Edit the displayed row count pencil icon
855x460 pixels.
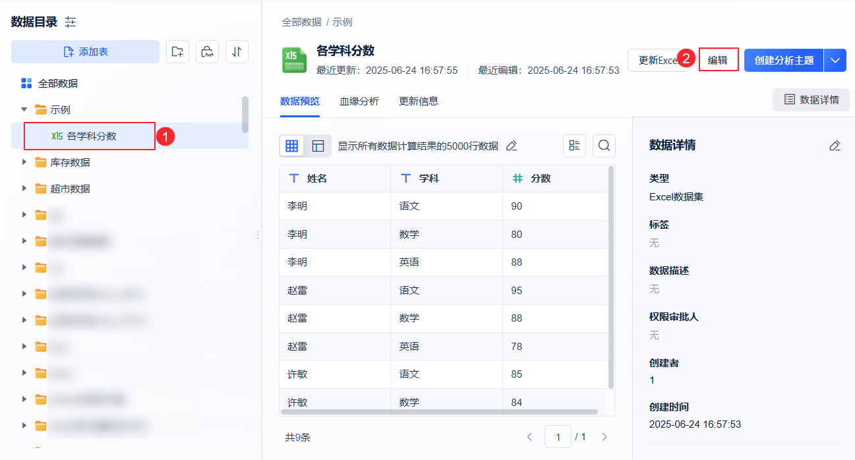(512, 146)
